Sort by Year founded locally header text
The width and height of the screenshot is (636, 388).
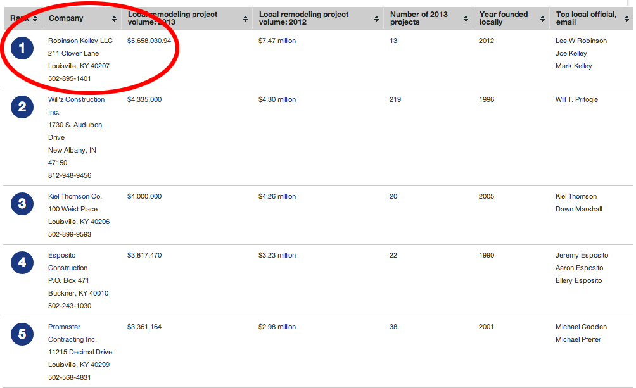504,18
